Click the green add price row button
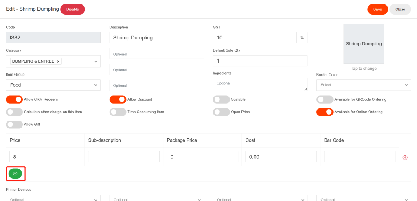This screenshot has height=201, width=417. click(15, 173)
